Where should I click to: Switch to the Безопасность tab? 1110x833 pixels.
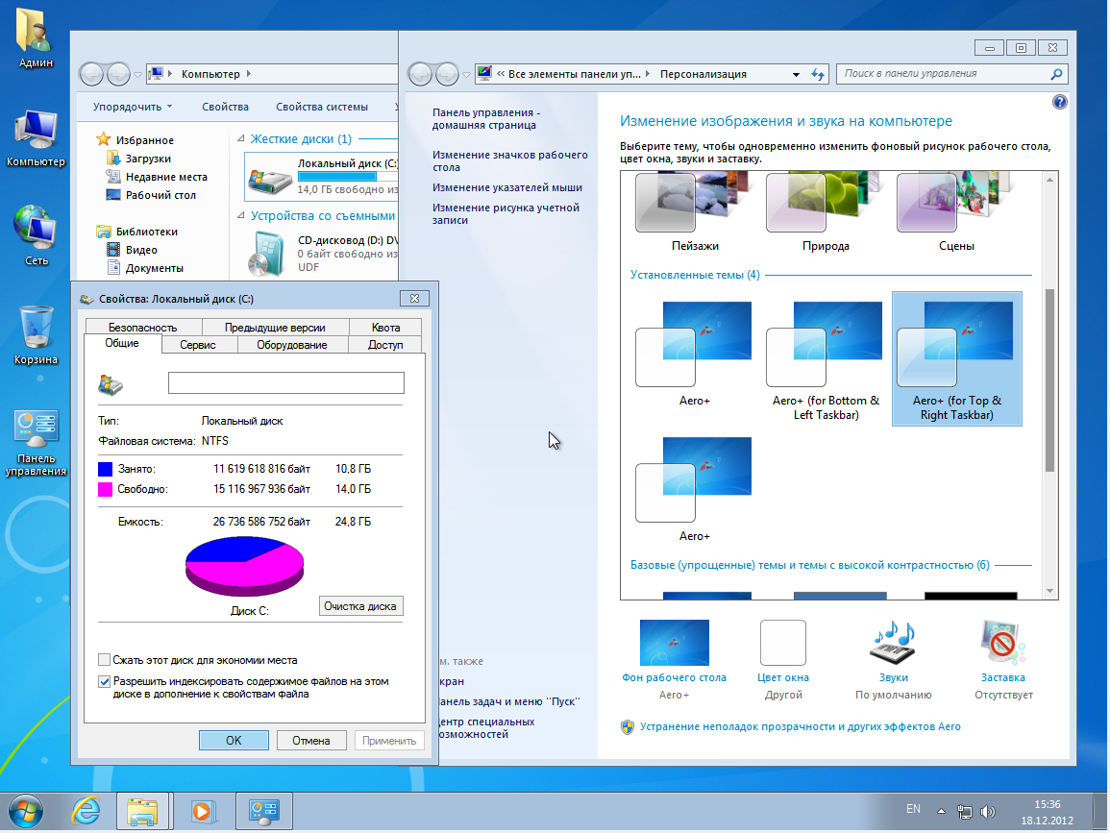pos(143,327)
